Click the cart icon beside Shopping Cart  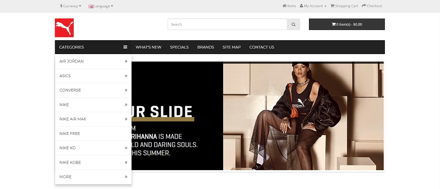click(332, 6)
